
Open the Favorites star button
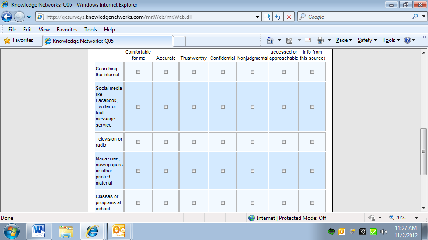pos(19,40)
